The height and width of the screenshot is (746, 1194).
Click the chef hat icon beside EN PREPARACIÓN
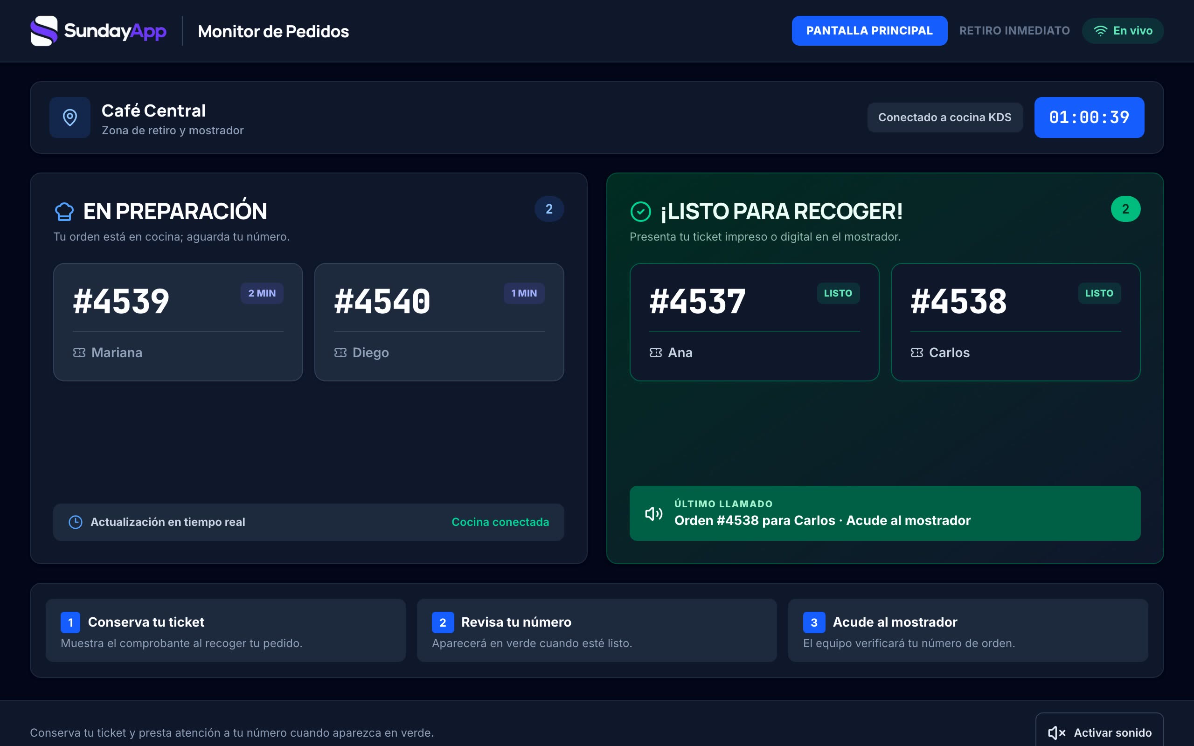coord(64,211)
